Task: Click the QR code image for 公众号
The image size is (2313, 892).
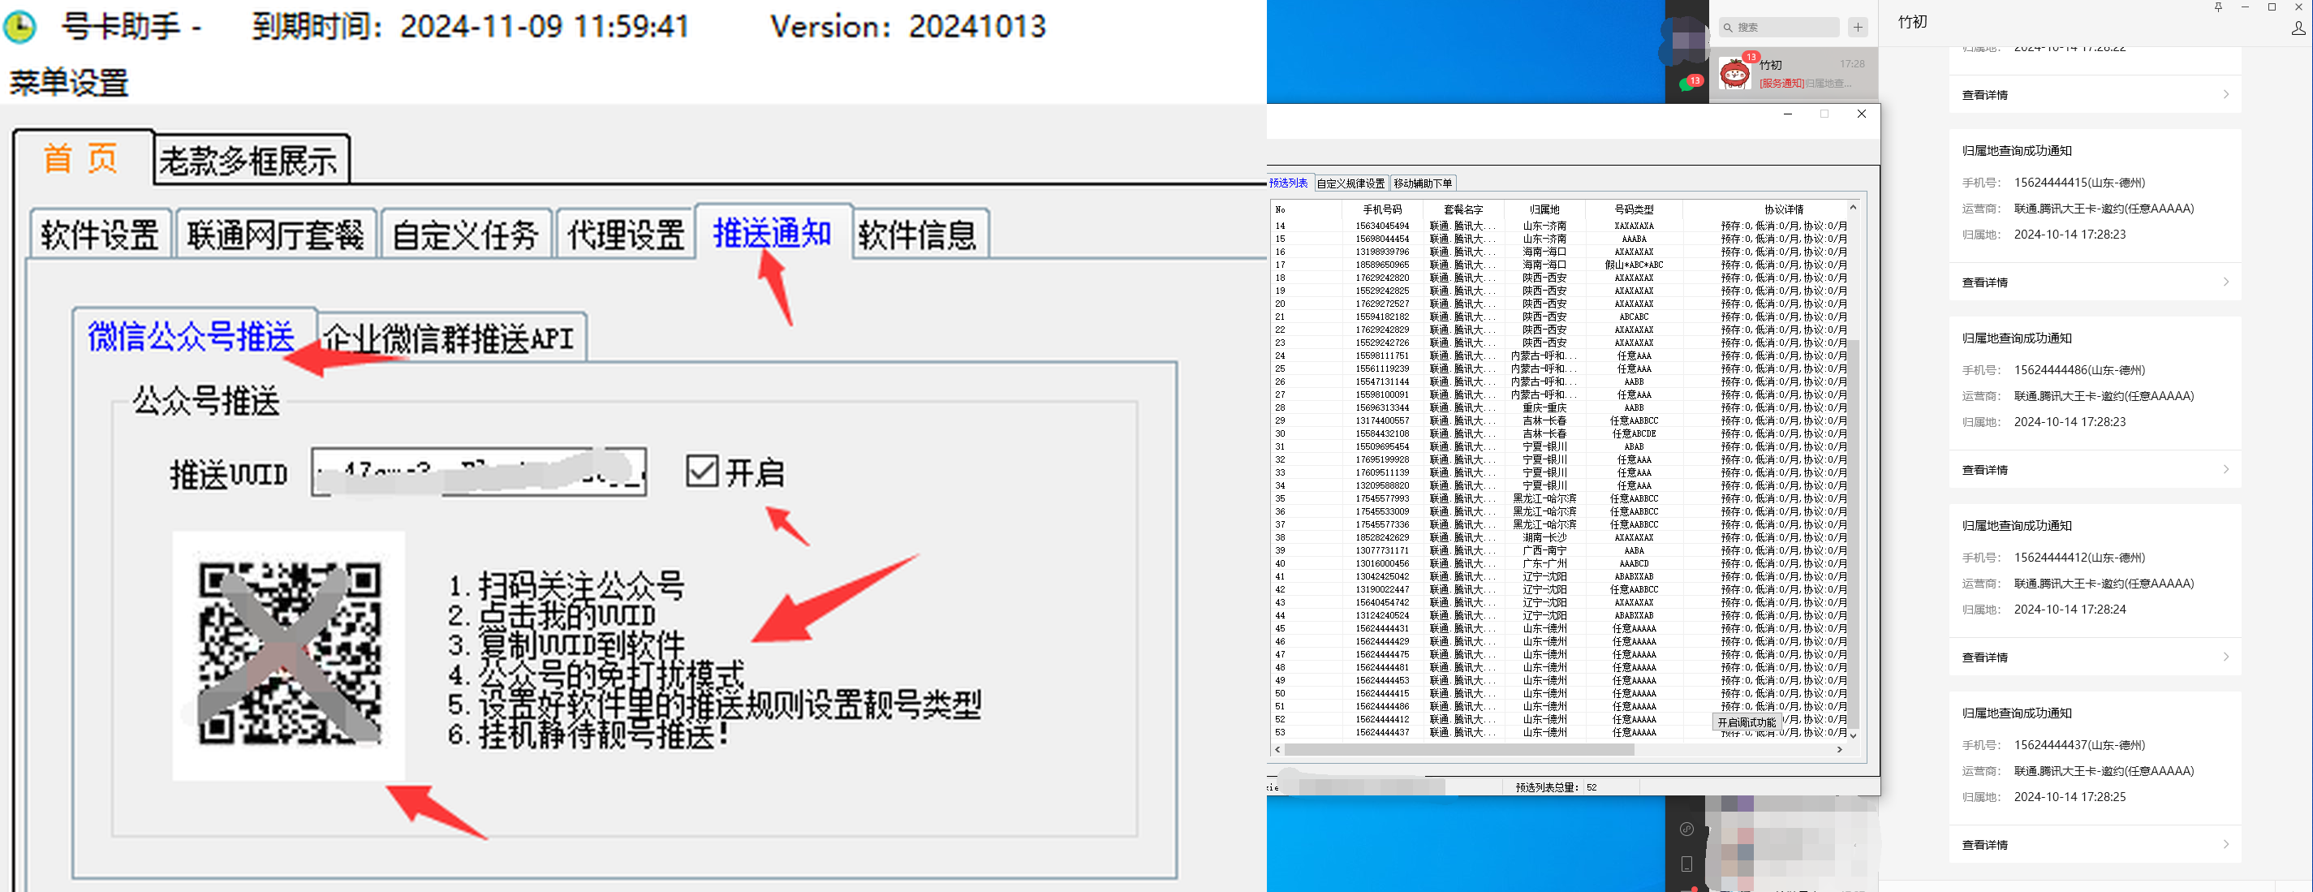Action: click(289, 655)
